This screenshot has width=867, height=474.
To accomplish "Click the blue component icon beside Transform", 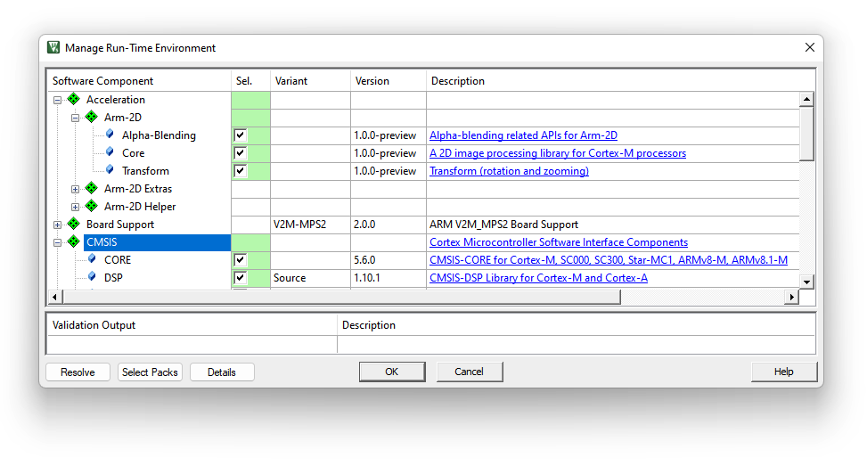I will click(110, 170).
